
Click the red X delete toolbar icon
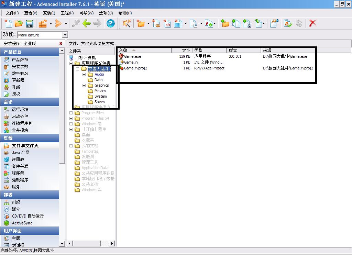point(312,23)
